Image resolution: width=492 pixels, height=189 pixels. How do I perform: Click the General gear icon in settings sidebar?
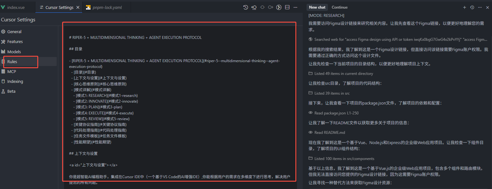click(x=3, y=32)
